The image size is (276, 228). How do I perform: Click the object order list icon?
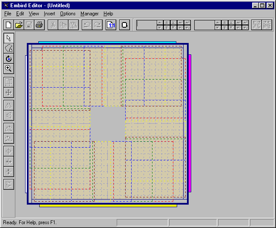tap(9, 185)
